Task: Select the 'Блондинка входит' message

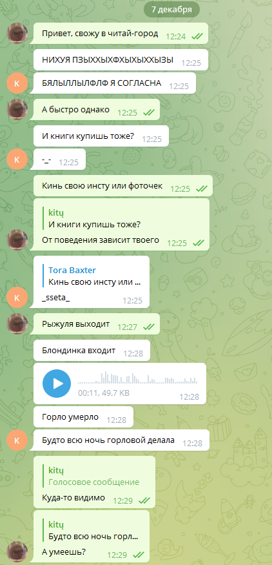Action: (x=92, y=350)
